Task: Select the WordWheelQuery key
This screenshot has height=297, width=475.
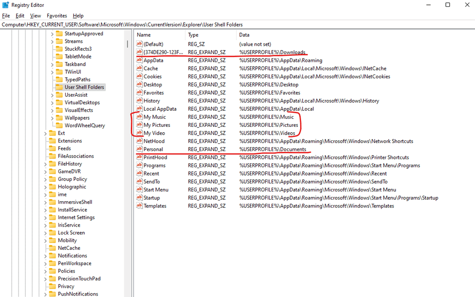Action: click(84, 125)
